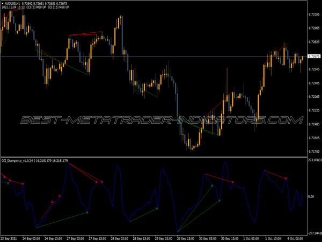The image size is (322, 242).
Task: Click the 0.71705 price scale label
Action: pos(314,152)
